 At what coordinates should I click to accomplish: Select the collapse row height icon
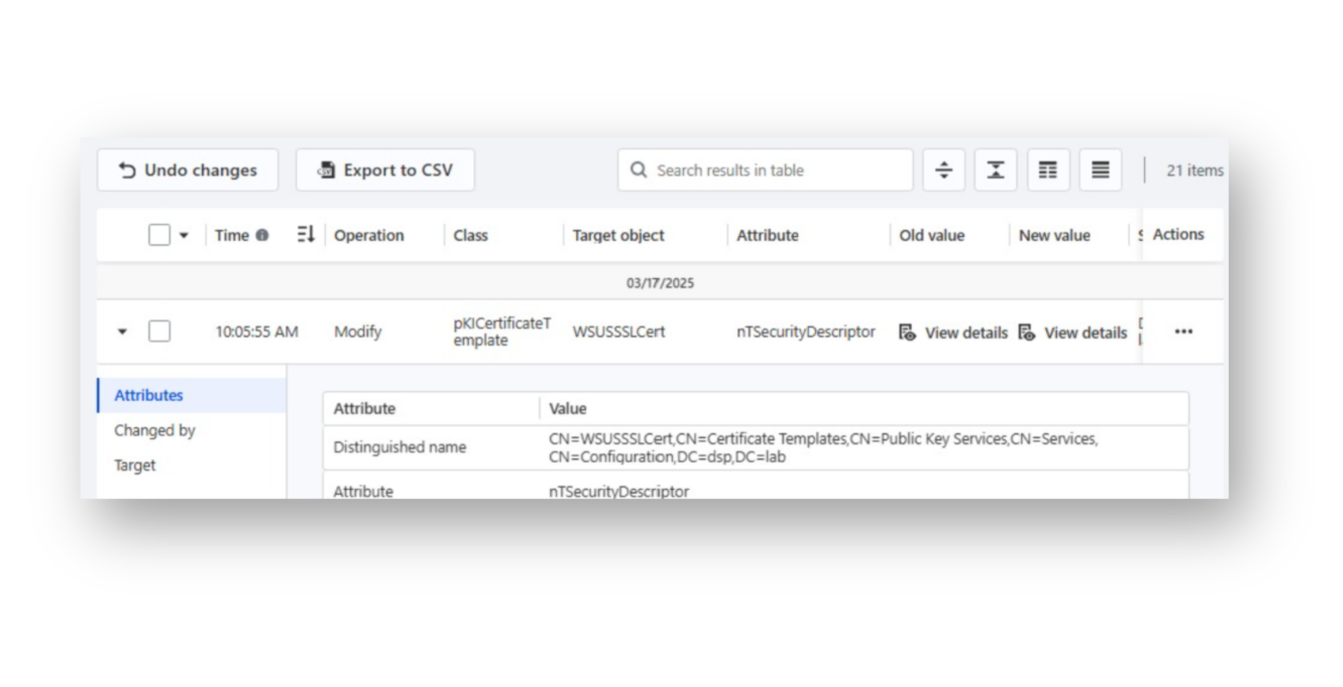click(995, 170)
